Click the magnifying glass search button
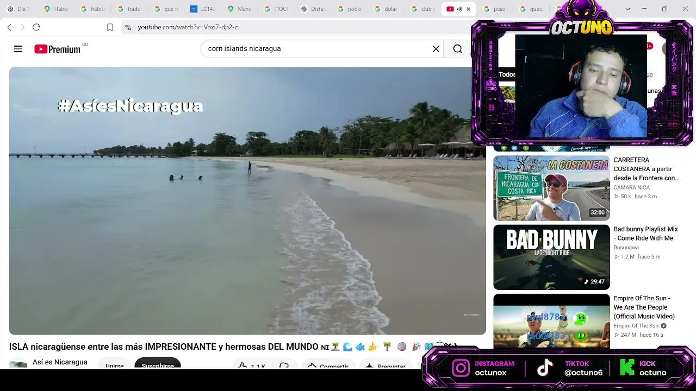 pyautogui.click(x=458, y=49)
